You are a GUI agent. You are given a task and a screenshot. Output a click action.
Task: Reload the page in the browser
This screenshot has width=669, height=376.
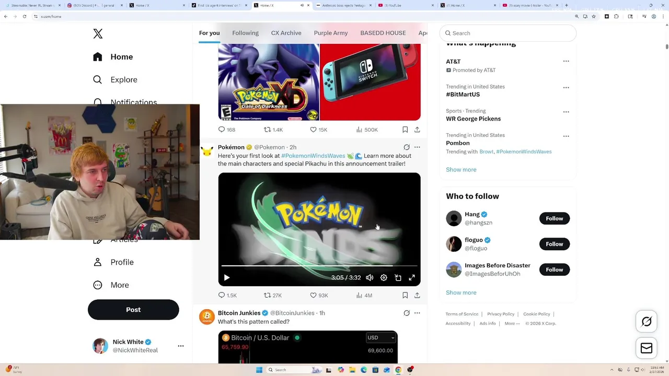pyautogui.click(x=24, y=16)
